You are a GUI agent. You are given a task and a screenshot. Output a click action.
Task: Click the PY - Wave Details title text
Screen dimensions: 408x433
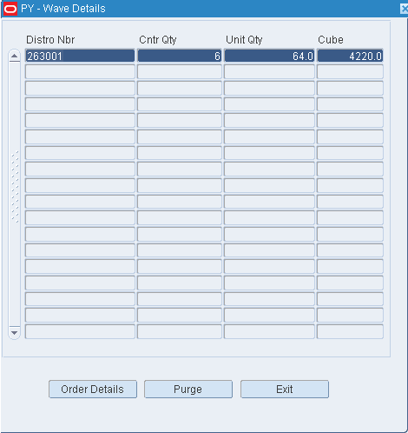[x=63, y=9]
